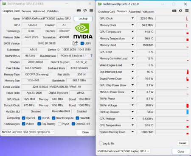Viewport: 191px width, 156px height.
Task: Open 16-Pin Power dropdown arrow
Action: (132, 98)
